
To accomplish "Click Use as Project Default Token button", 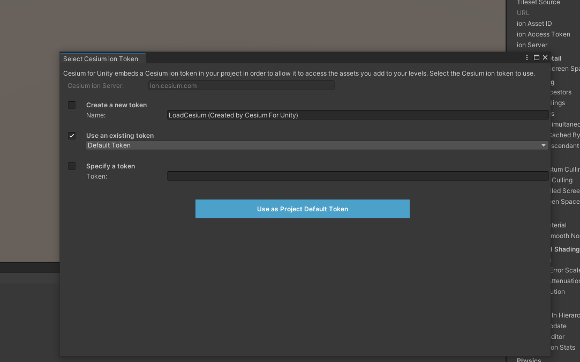I will click(302, 209).
